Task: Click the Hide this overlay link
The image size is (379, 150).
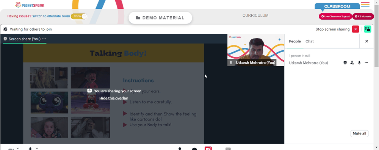Action: (x=114, y=98)
